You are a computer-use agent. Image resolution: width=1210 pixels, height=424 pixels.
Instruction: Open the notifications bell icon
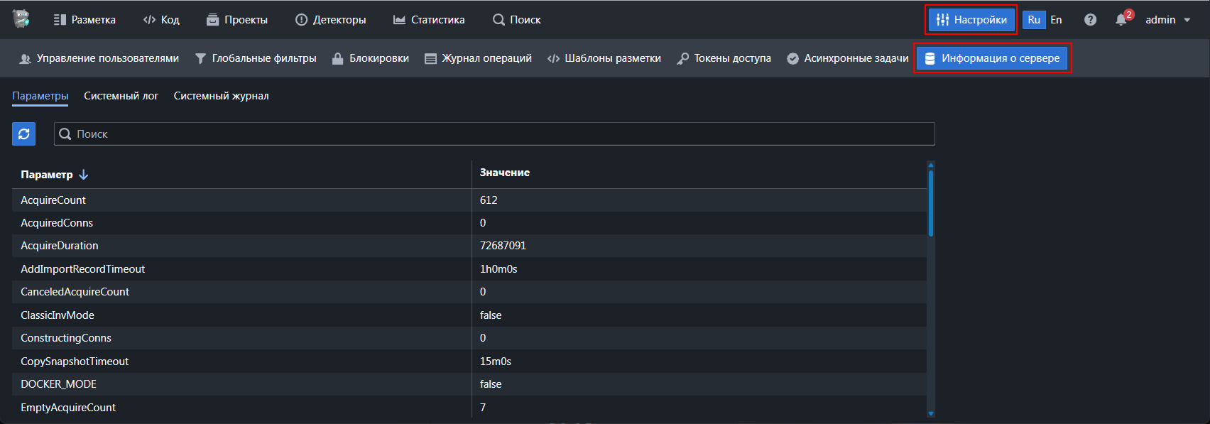point(1121,20)
